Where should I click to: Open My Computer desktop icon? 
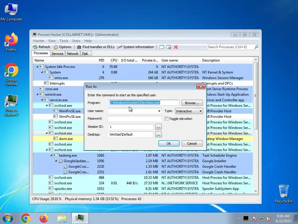pyautogui.click(x=11, y=12)
